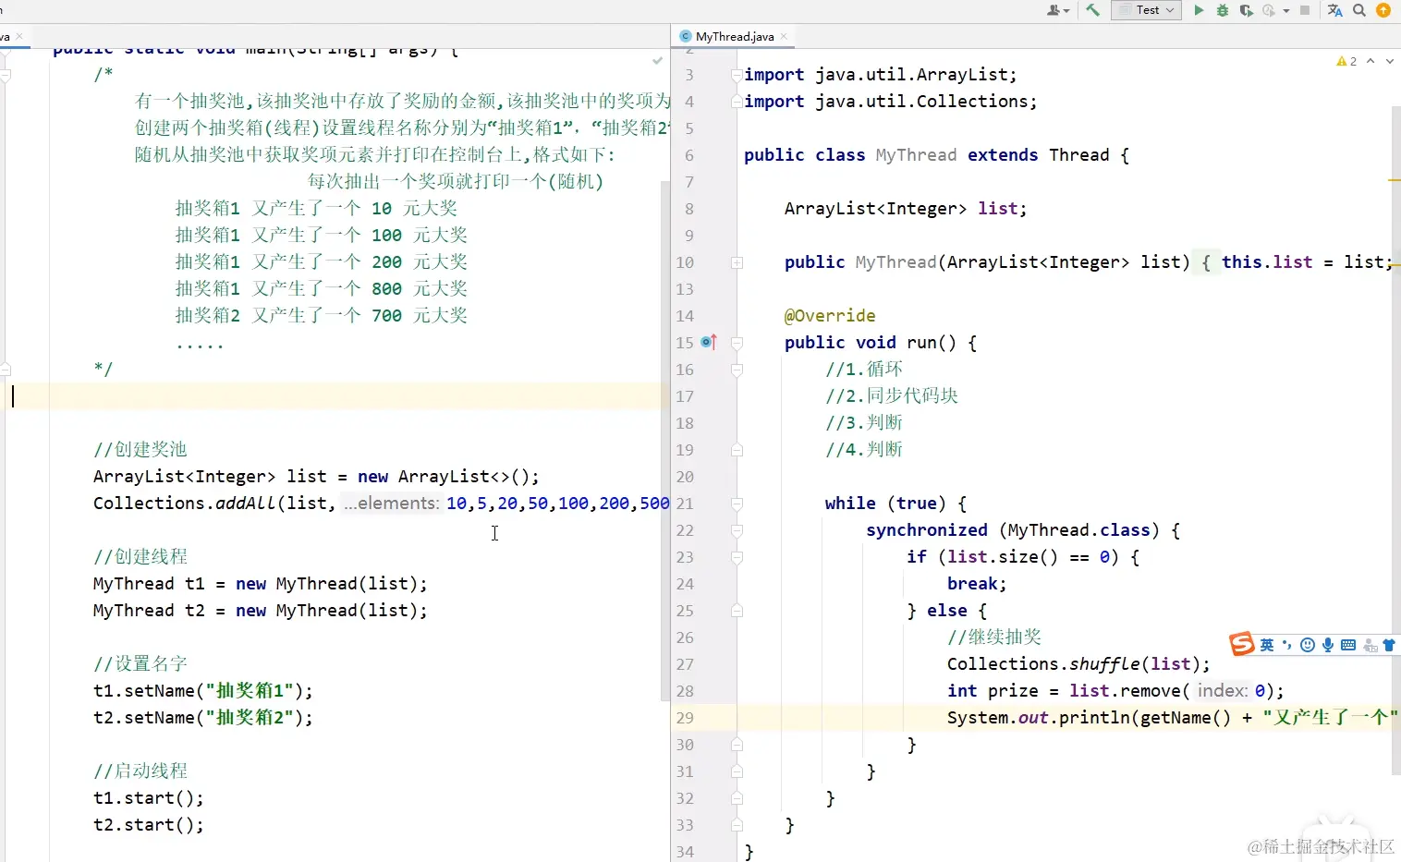This screenshot has height=862, width=1401.
Task: Click 'import java.util.Collections;' on line 4
Action: (891, 102)
